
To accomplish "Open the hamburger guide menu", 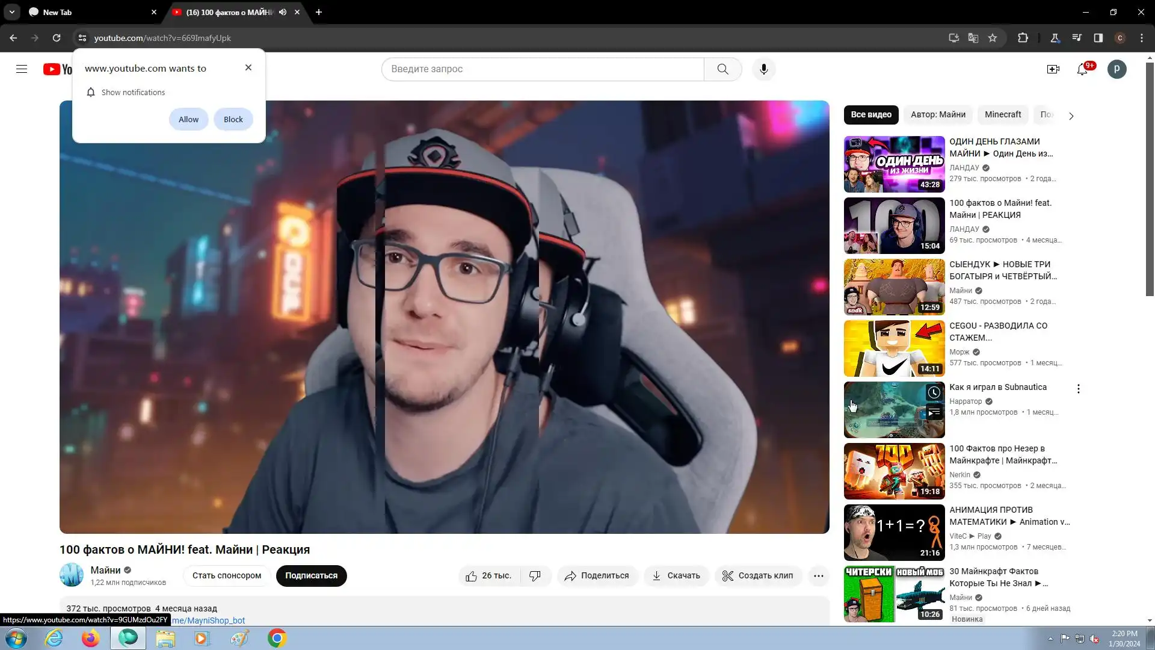I will (22, 69).
